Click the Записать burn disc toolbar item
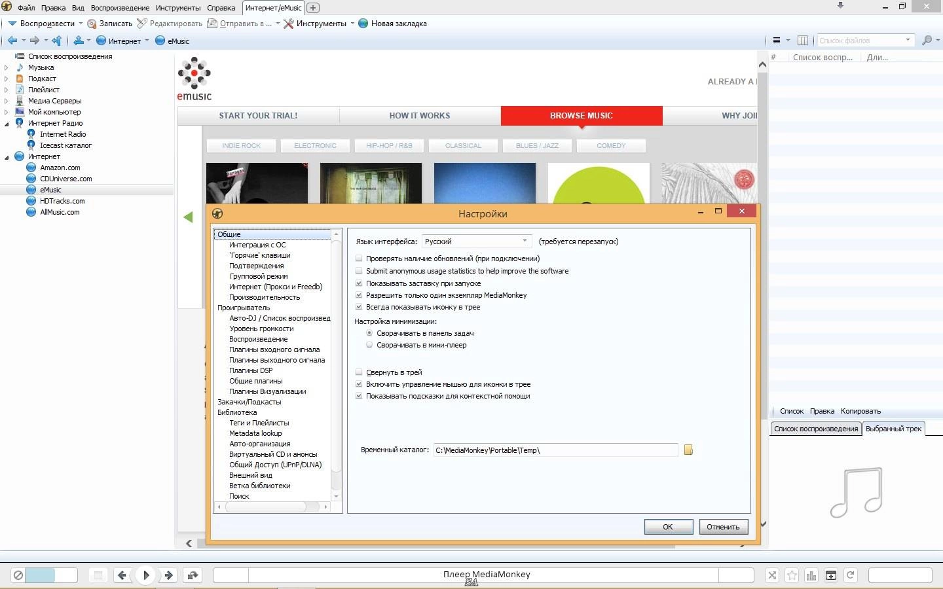 click(109, 24)
